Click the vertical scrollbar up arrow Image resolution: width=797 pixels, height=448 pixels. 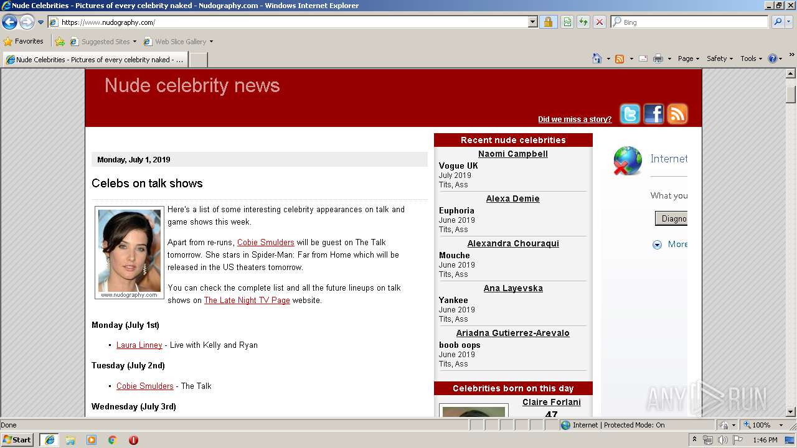coord(791,73)
